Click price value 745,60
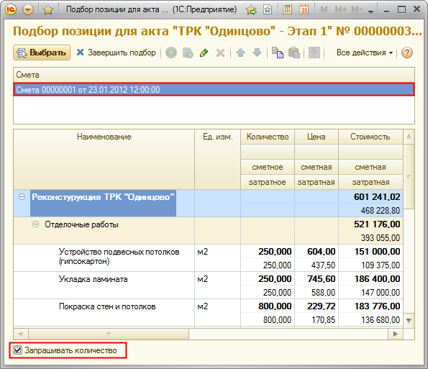This screenshot has width=428, height=369. tap(322, 278)
